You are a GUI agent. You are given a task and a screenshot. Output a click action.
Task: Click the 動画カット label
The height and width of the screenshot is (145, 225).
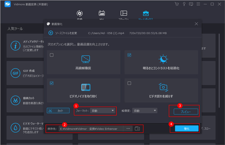29,98
